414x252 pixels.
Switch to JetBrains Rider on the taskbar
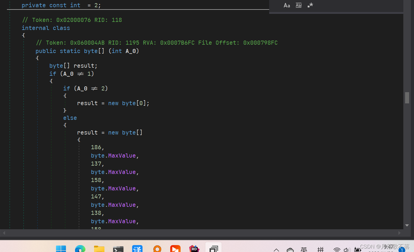point(194,249)
